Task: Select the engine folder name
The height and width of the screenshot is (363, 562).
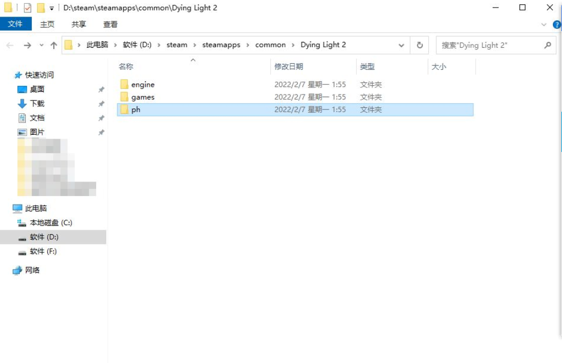Action: [x=143, y=84]
